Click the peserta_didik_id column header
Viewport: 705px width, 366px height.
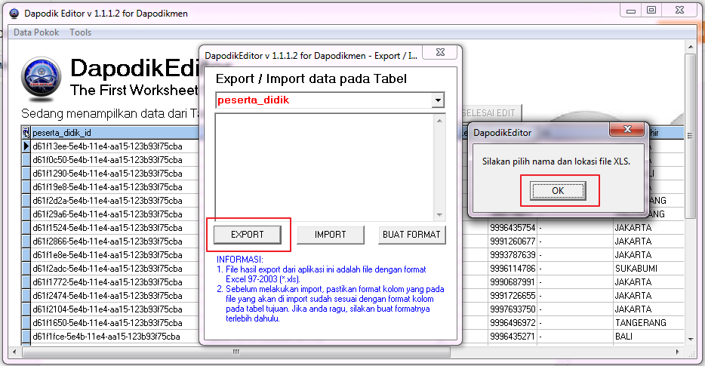click(x=115, y=133)
